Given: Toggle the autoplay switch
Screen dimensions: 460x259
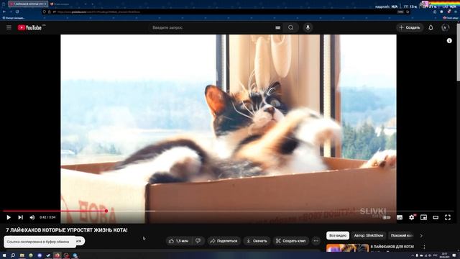Looking at the screenshot, I should [x=387, y=217].
